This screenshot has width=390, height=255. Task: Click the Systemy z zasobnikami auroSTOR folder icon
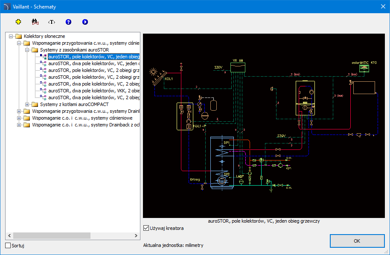tap(35, 50)
